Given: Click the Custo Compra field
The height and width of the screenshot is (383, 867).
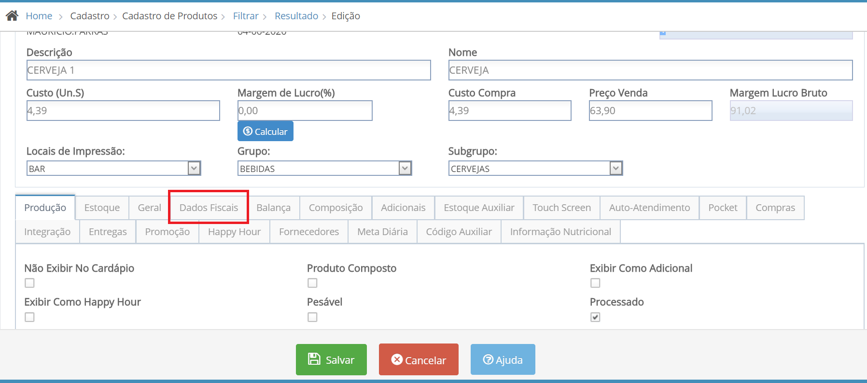Looking at the screenshot, I should tap(510, 111).
